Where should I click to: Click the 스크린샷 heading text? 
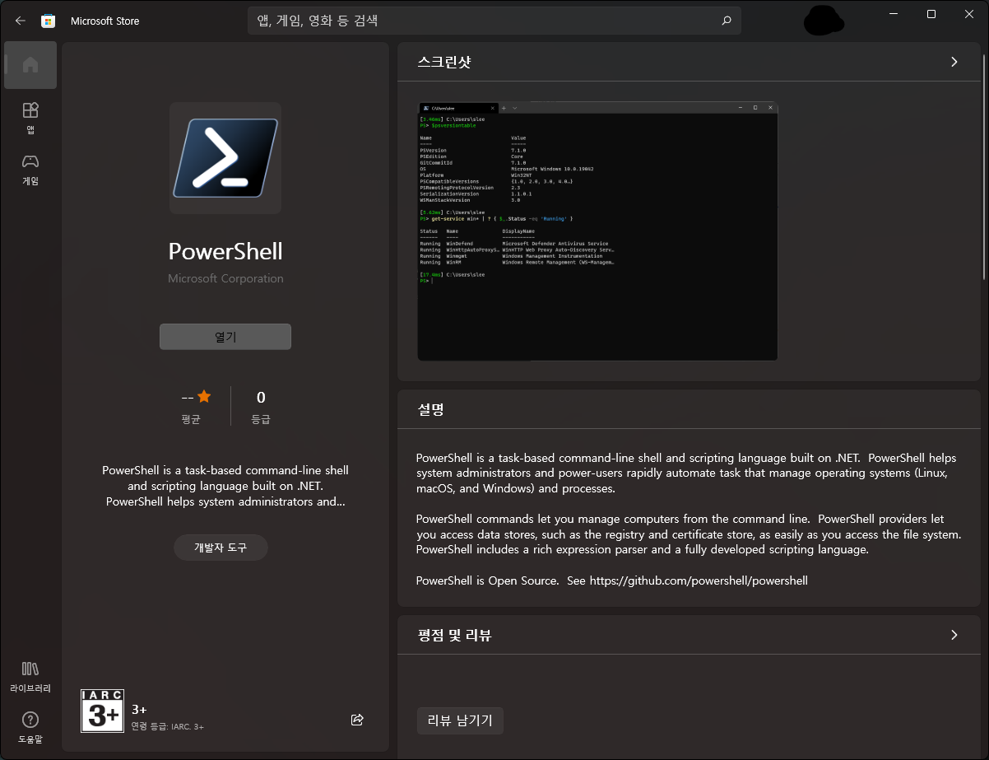coord(444,63)
